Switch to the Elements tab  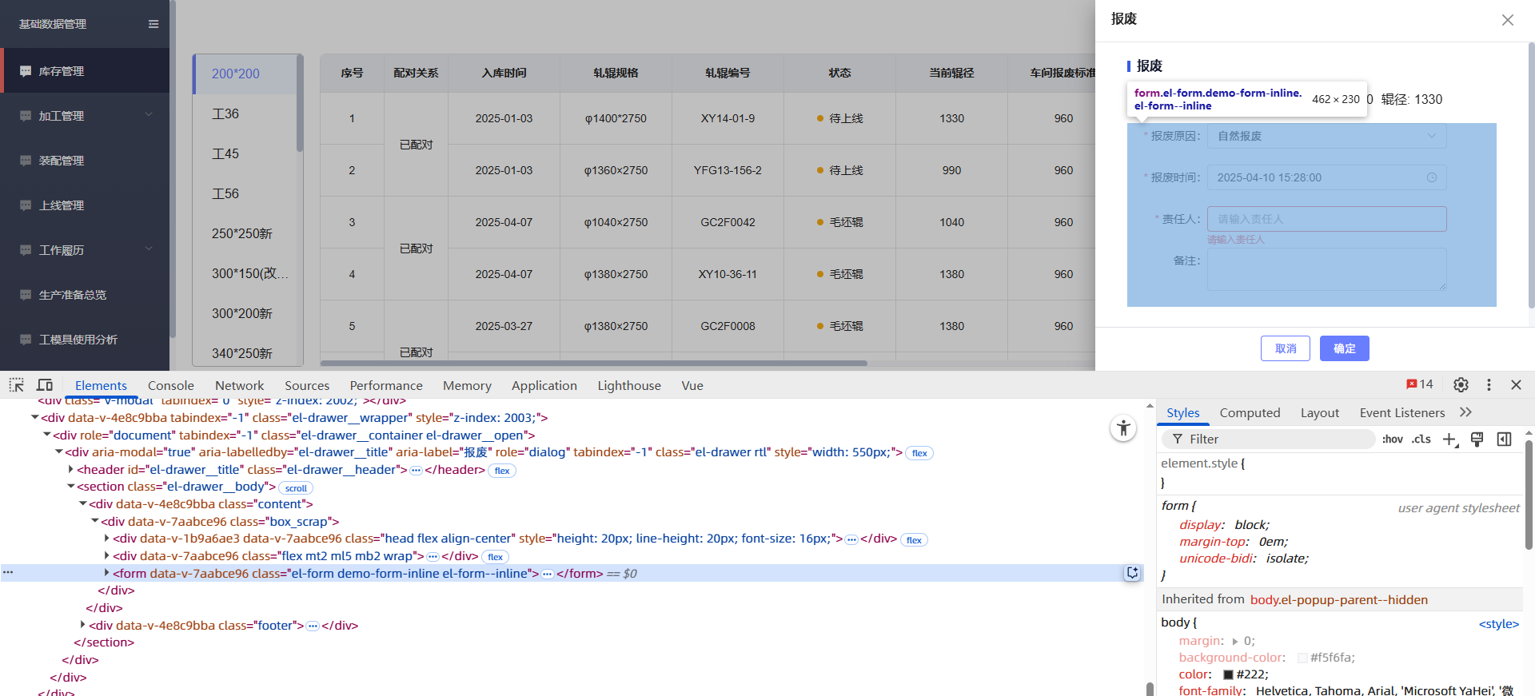pos(101,385)
